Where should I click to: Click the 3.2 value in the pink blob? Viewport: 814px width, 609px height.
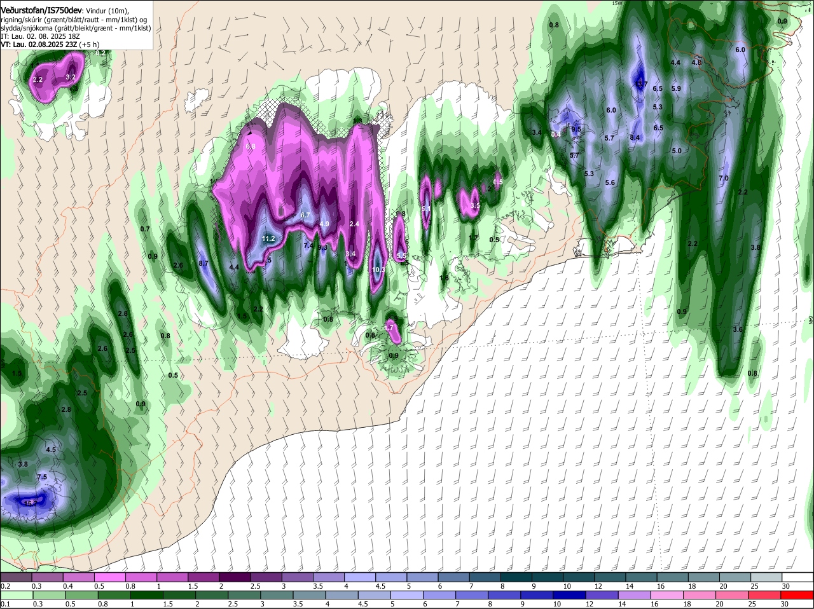(x=71, y=77)
